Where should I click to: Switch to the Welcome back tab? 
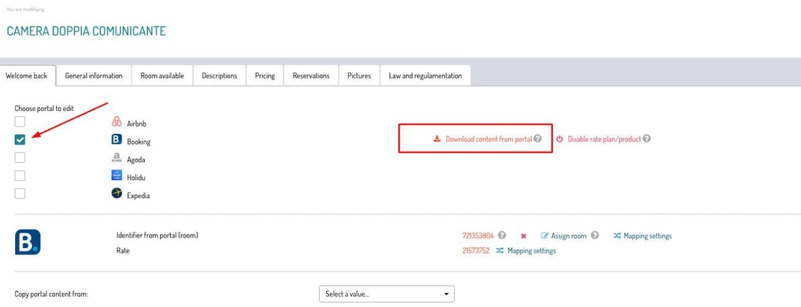(26, 75)
